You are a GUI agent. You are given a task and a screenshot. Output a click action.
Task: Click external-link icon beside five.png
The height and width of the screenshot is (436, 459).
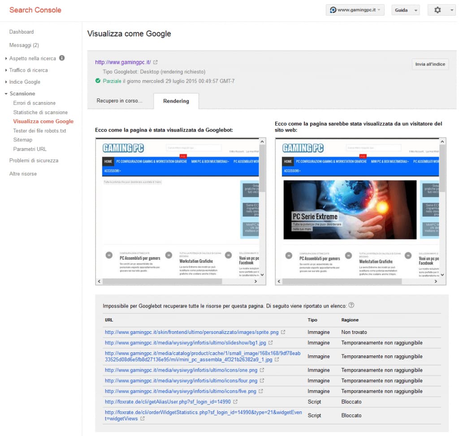[261, 391]
